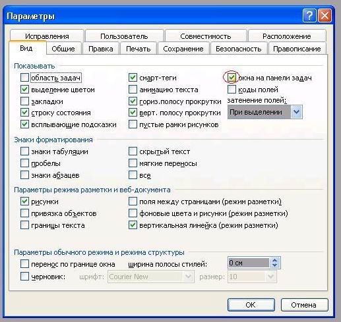Open the Правописание tab

297,49
